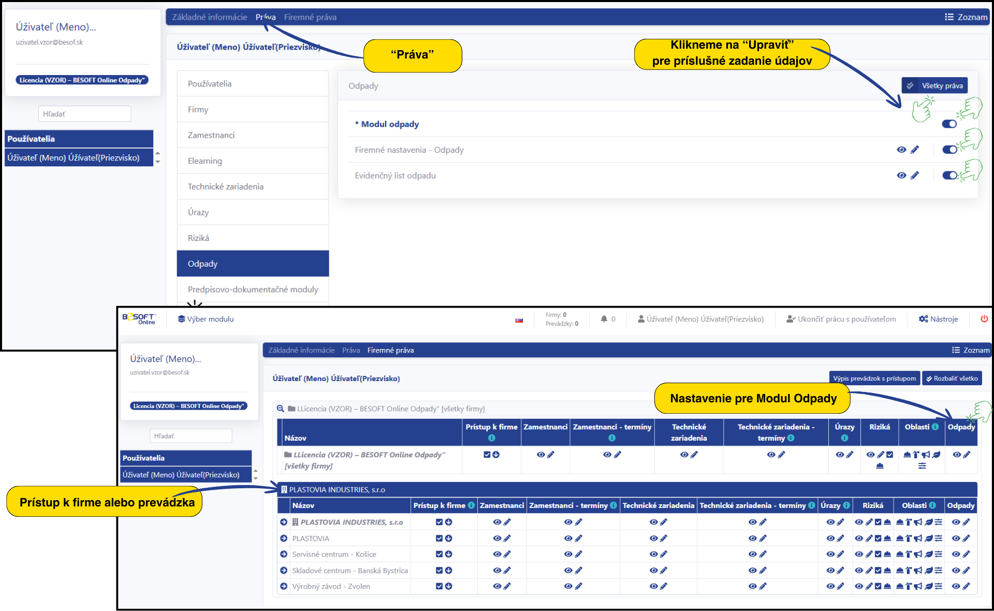This screenshot has height=611, width=994.
Task: Click eye icon for Firemné nastavenia - Odpady
Action: click(901, 150)
